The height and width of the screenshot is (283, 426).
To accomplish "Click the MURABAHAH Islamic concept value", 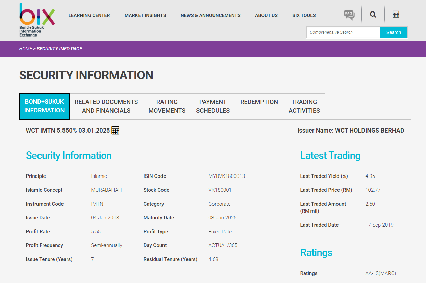I will (106, 190).
